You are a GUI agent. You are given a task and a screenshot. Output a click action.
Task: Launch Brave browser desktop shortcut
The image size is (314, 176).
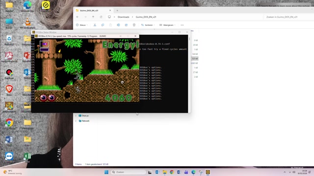(9, 89)
